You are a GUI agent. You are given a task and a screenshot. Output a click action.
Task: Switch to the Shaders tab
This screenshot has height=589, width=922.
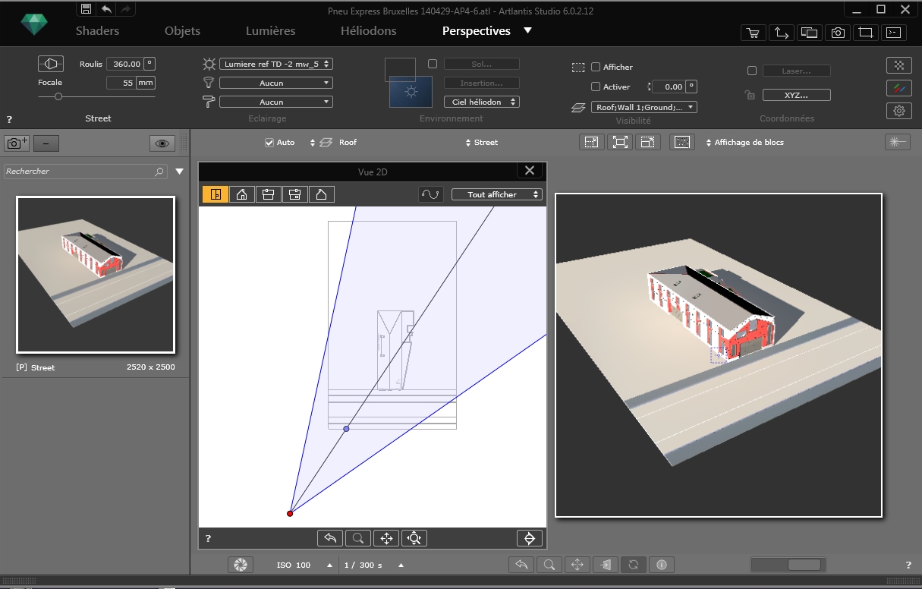[x=97, y=31]
